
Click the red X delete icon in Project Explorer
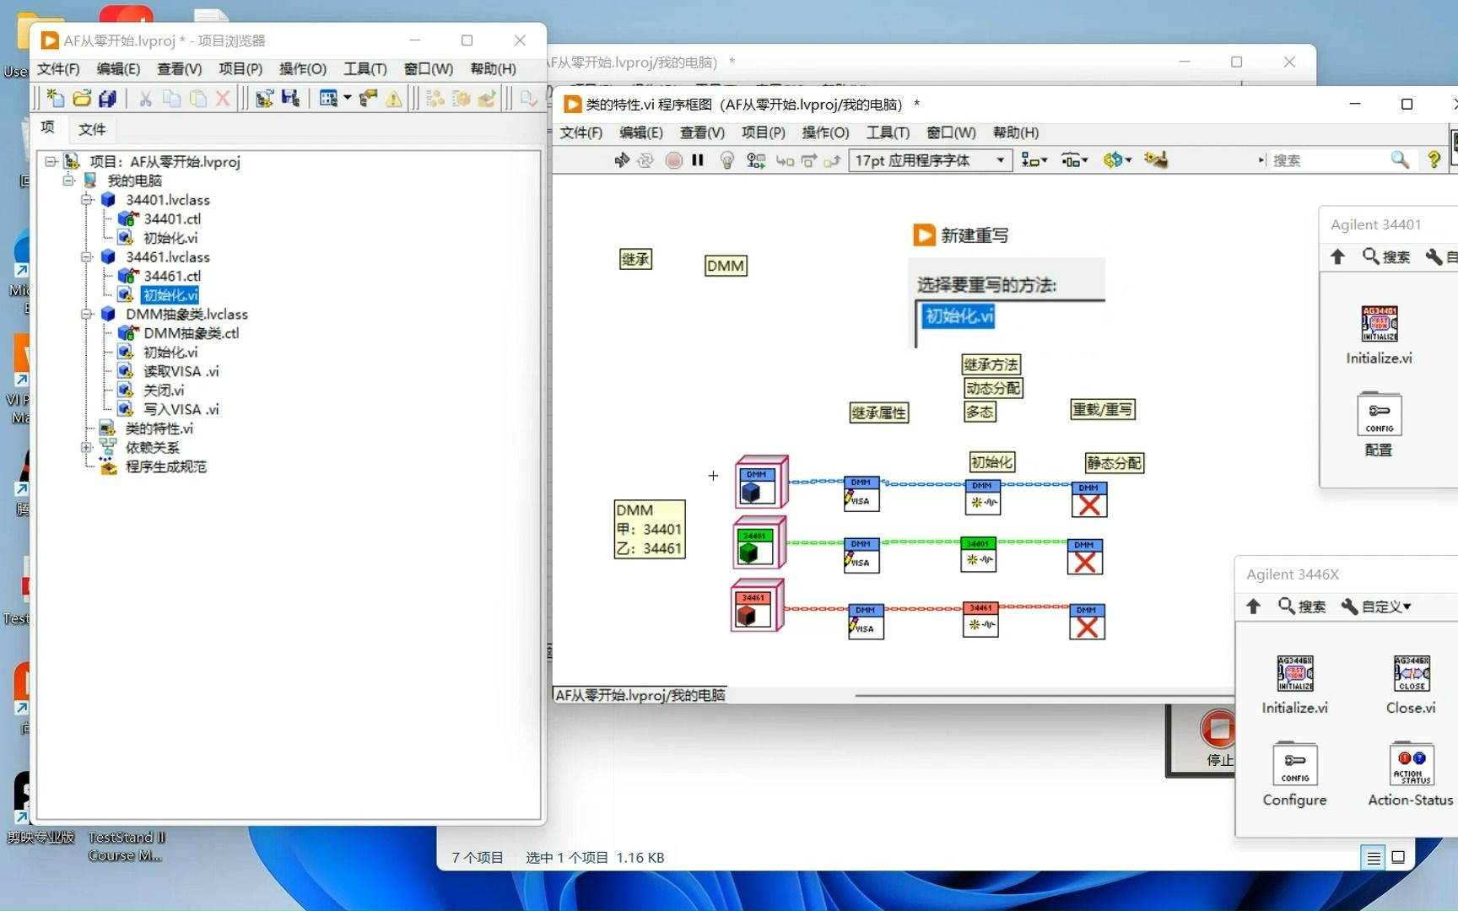pos(223,99)
